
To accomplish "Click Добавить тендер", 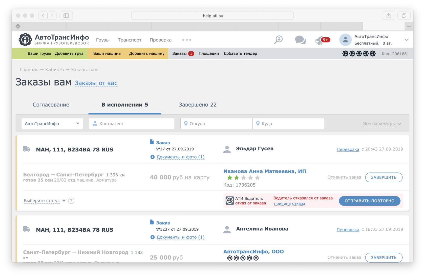I will tap(240, 53).
